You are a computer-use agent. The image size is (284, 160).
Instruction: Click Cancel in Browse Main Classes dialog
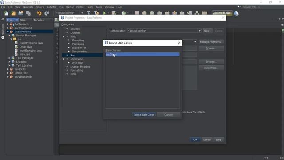click(168, 115)
